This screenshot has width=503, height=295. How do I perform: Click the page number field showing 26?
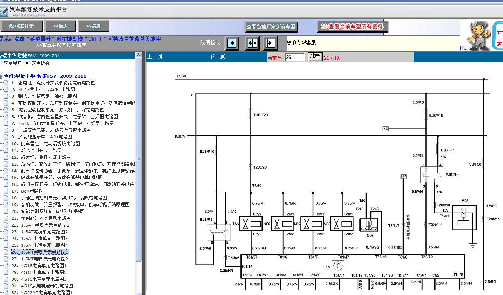click(295, 57)
